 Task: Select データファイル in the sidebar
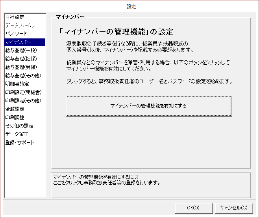pos(20,25)
